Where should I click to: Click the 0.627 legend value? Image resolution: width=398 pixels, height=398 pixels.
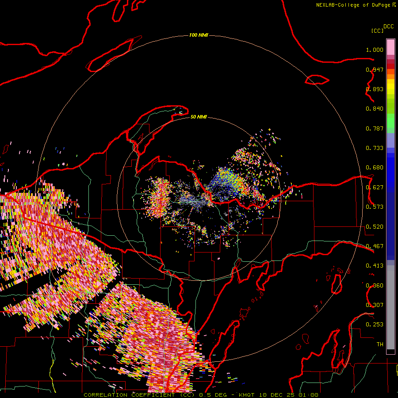pyautogui.click(x=375, y=188)
